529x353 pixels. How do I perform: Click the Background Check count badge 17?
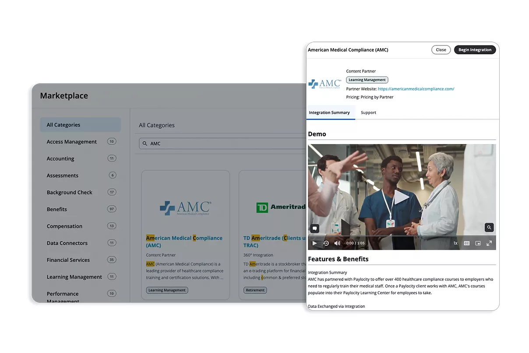pos(112,192)
